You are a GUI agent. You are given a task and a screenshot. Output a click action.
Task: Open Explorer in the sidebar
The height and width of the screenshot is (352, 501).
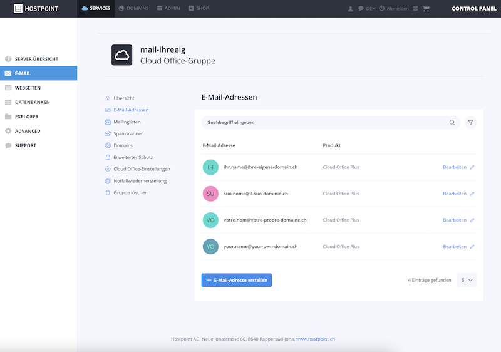(38, 116)
